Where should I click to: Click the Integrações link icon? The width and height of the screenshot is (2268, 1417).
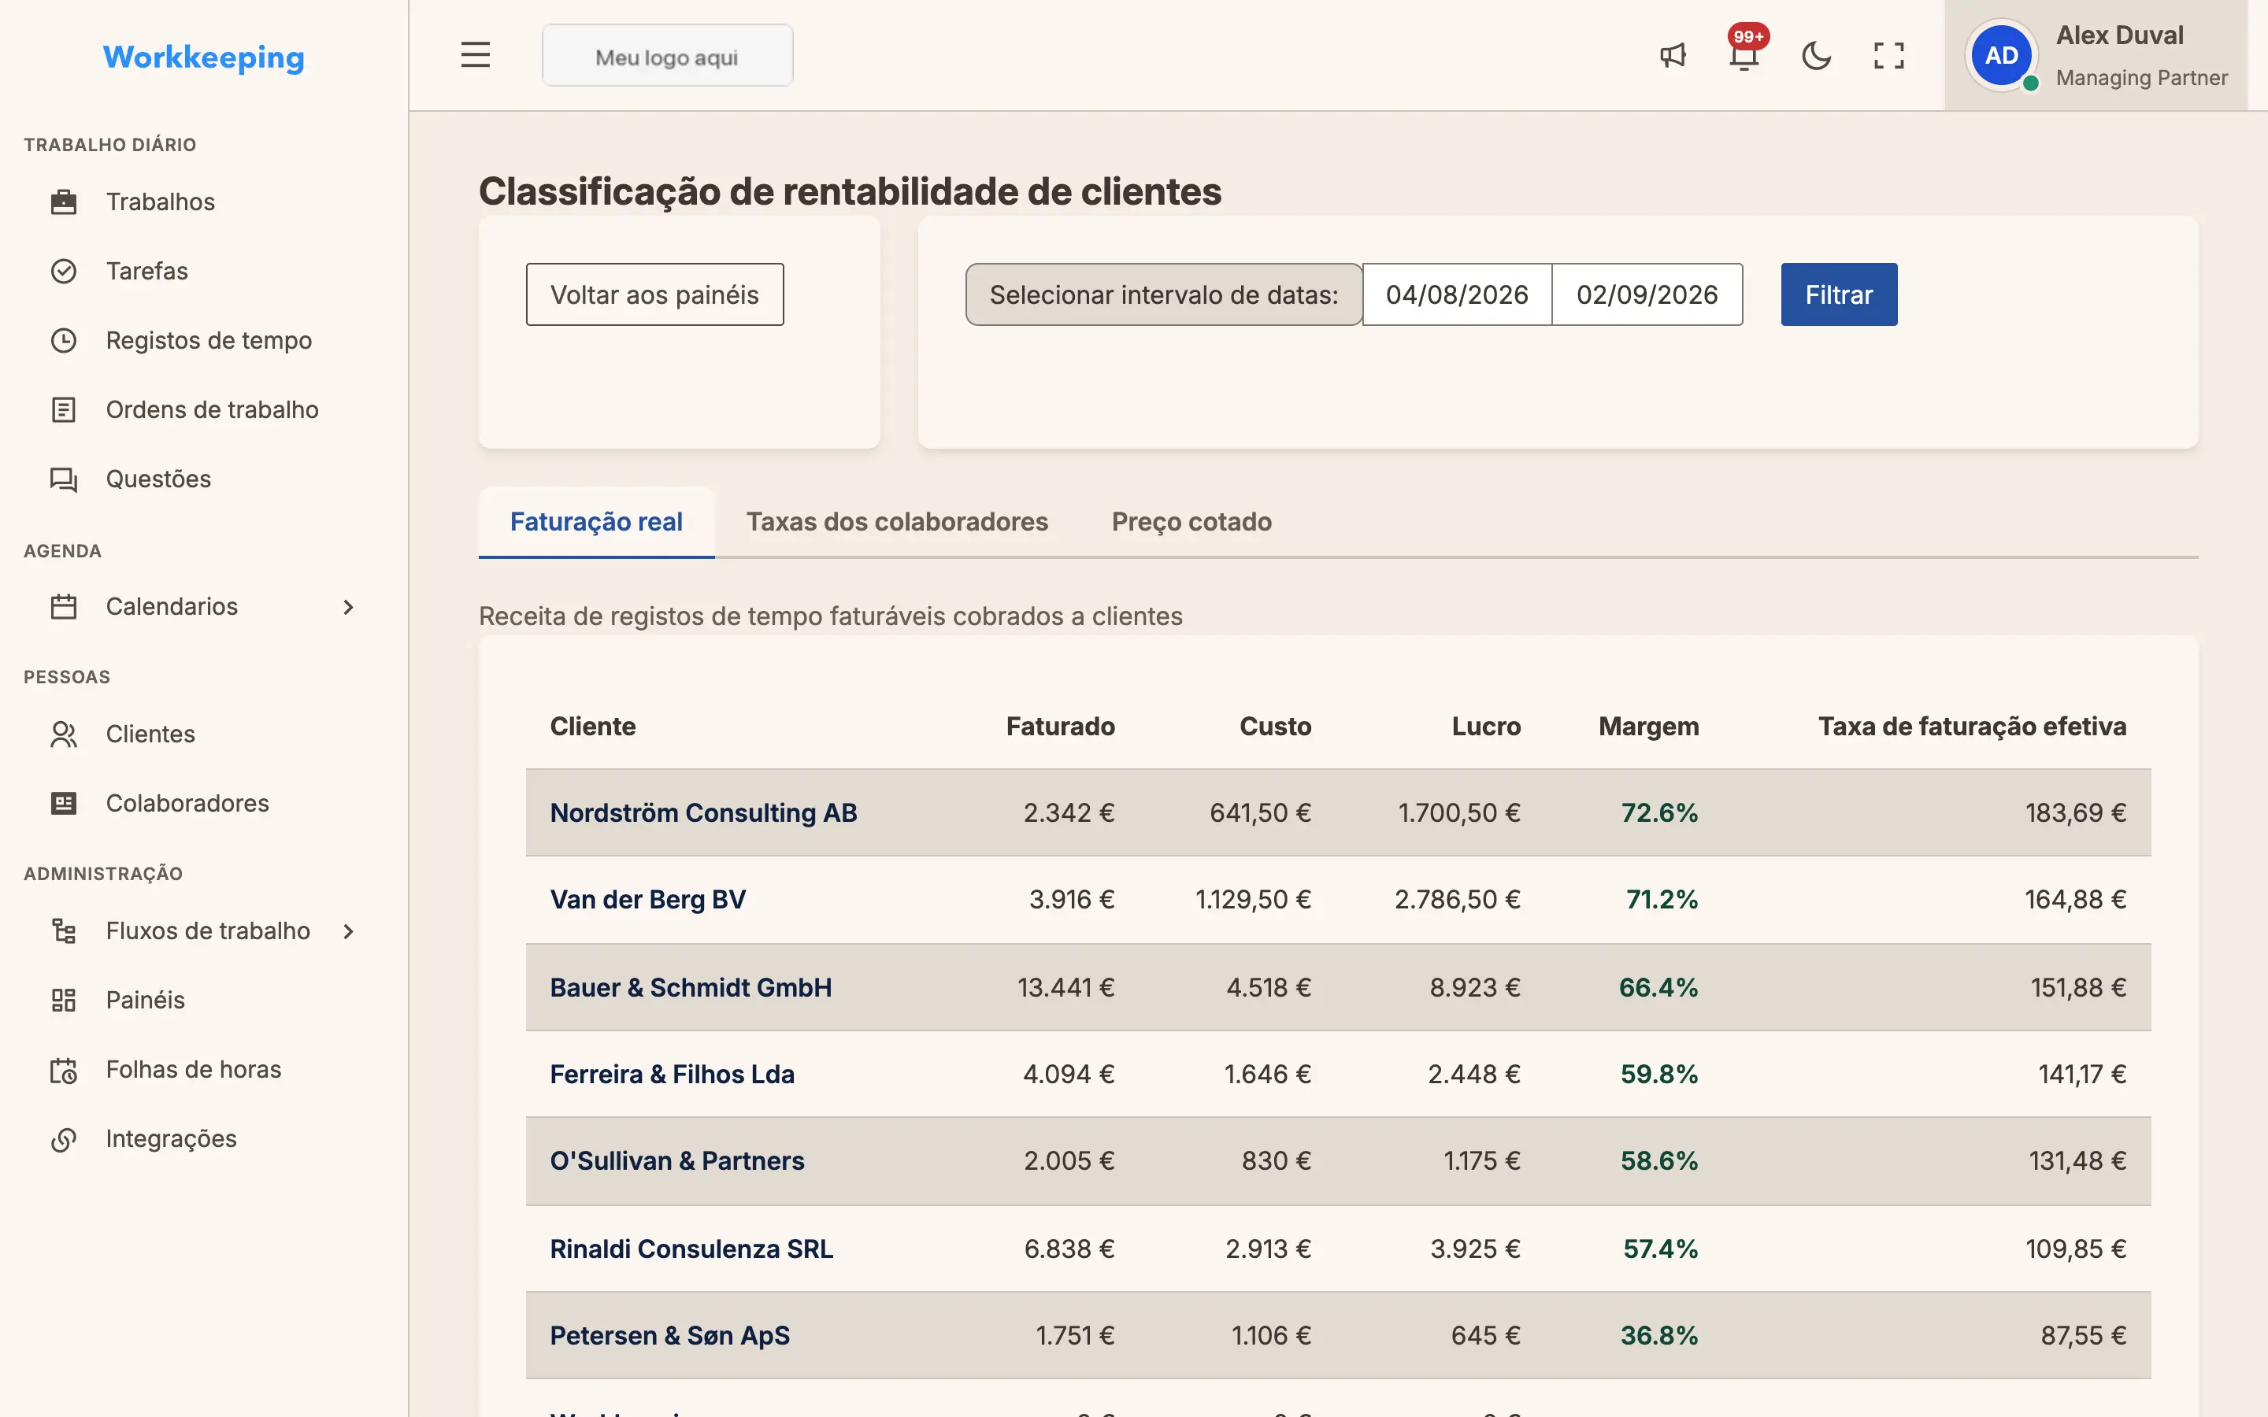click(x=64, y=1138)
